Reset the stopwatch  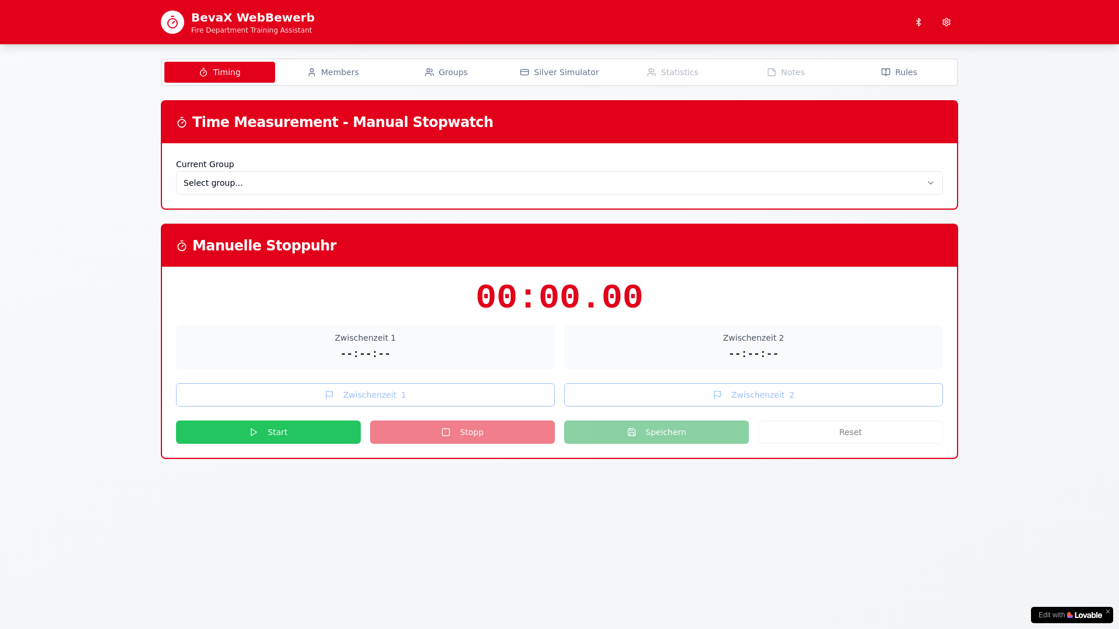coord(850,432)
